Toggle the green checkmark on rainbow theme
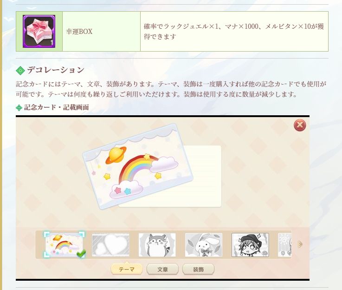 pyautogui.click(x=81, y=254)
